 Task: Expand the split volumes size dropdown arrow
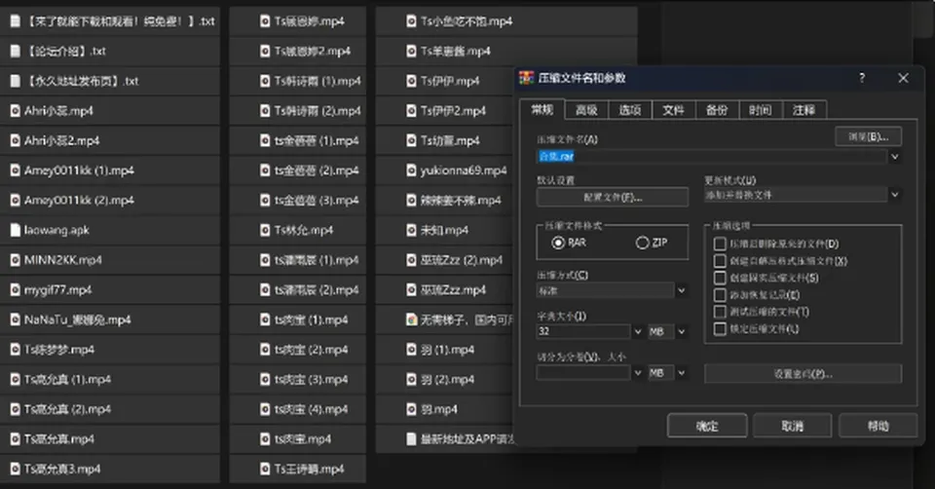[637, 373]
